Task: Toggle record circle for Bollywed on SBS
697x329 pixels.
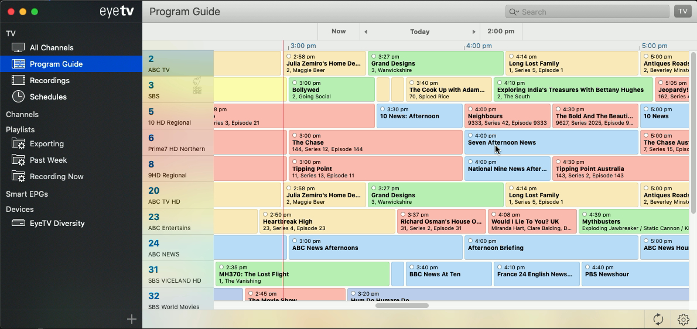Action: click(295, 83)
